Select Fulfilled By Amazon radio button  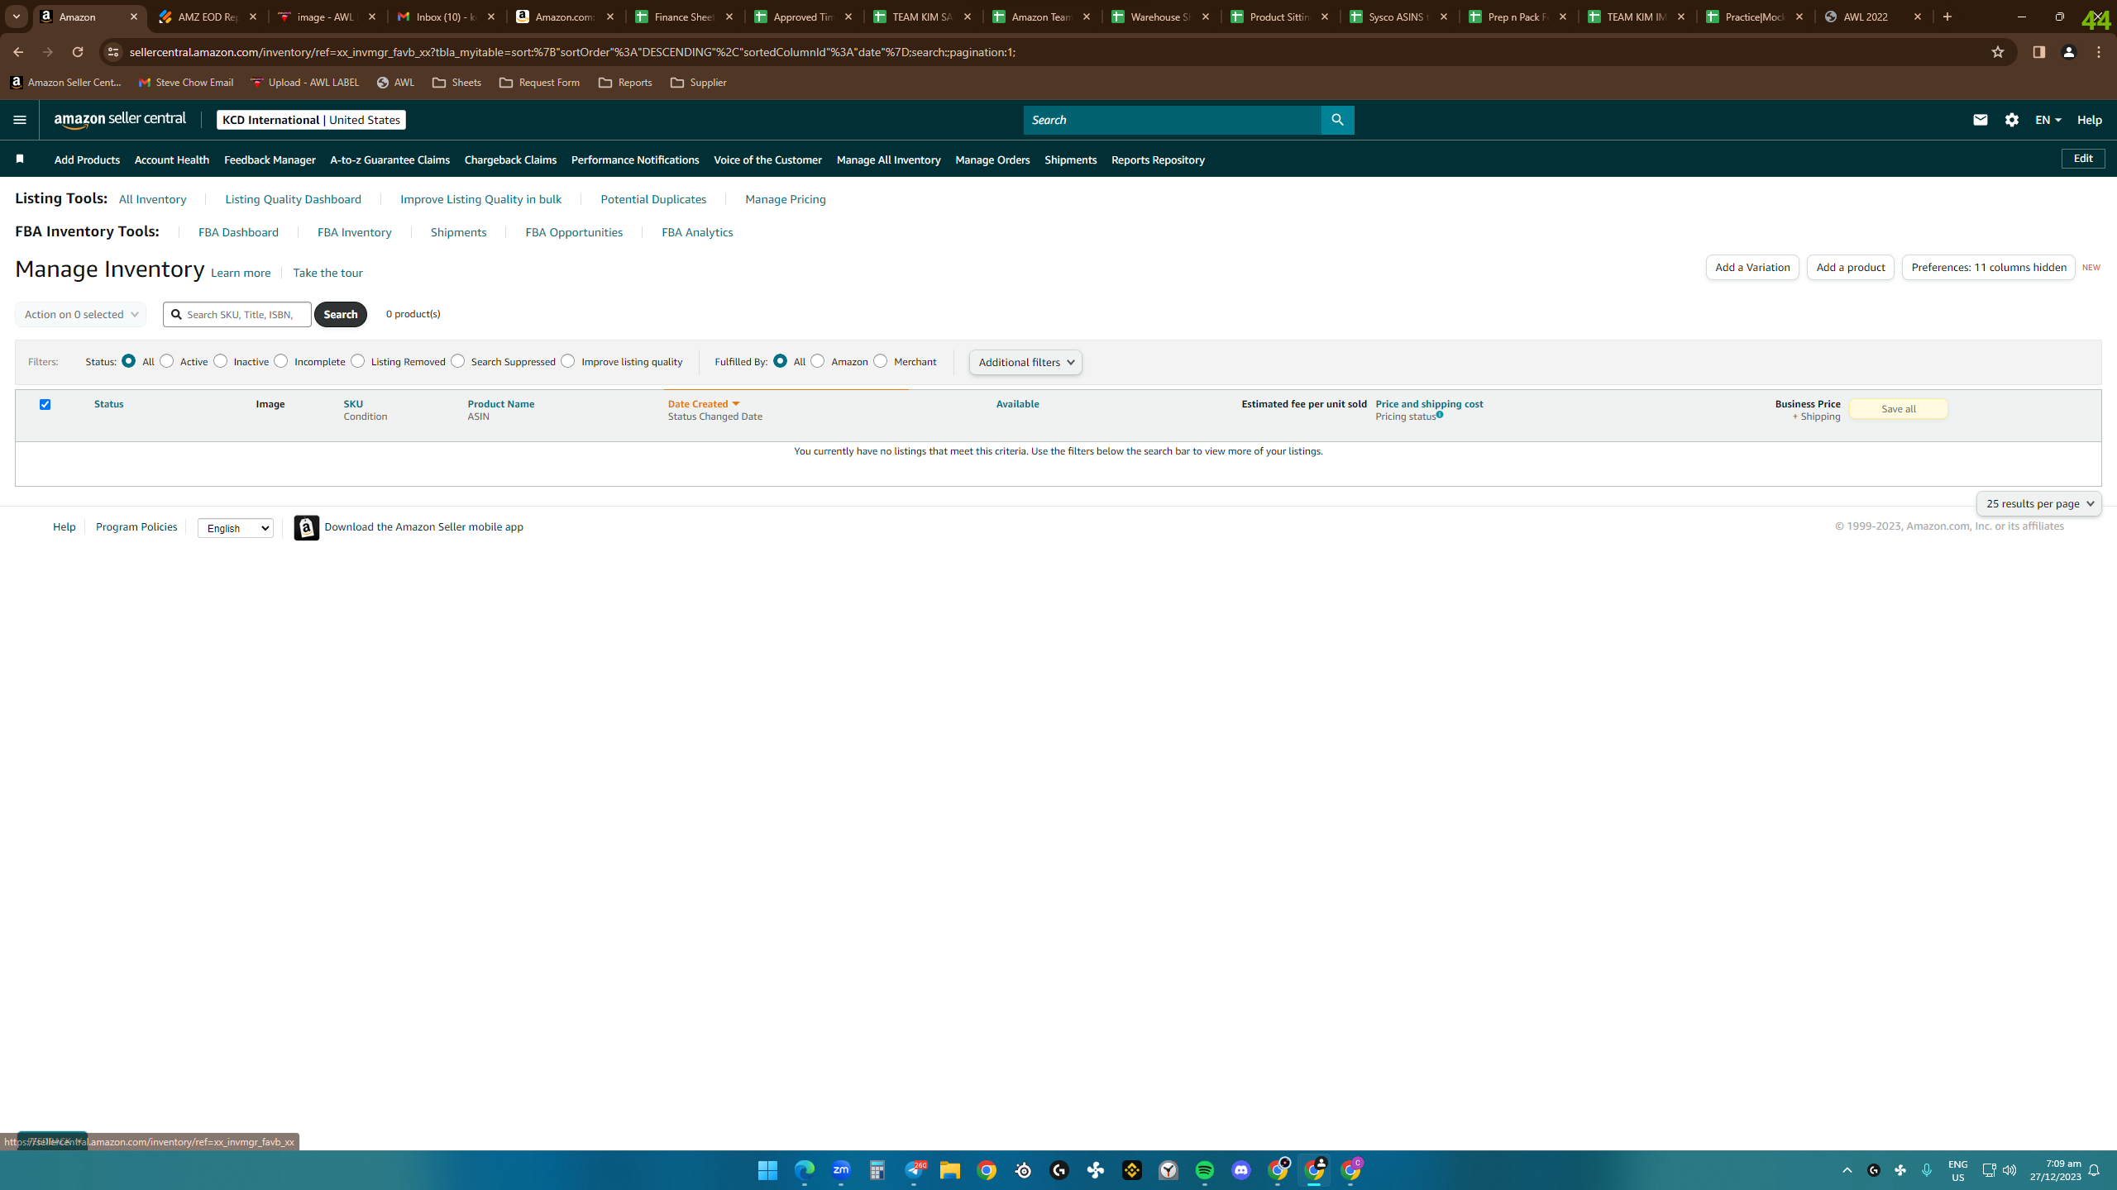click(818, 361)
